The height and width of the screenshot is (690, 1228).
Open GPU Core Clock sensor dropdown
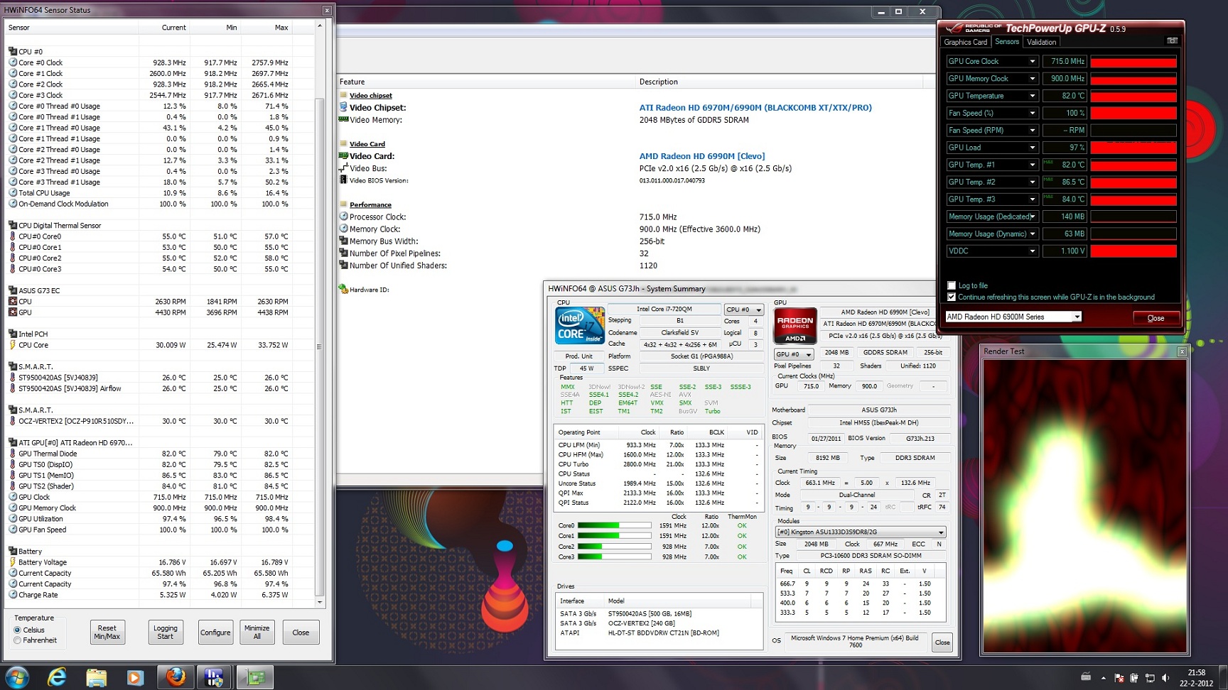point(1033,62)
